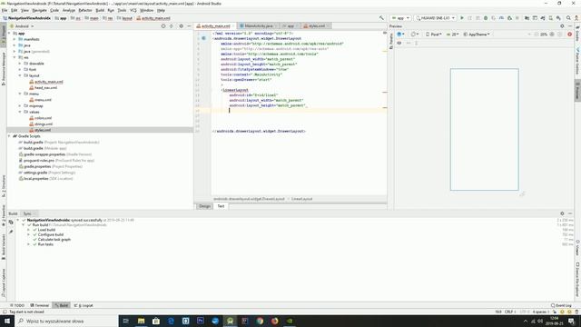Collapse all in Project panel toolbar
The height and width of the screenshot is (327, 581).
pyautogui.click(x=172, y=26)
